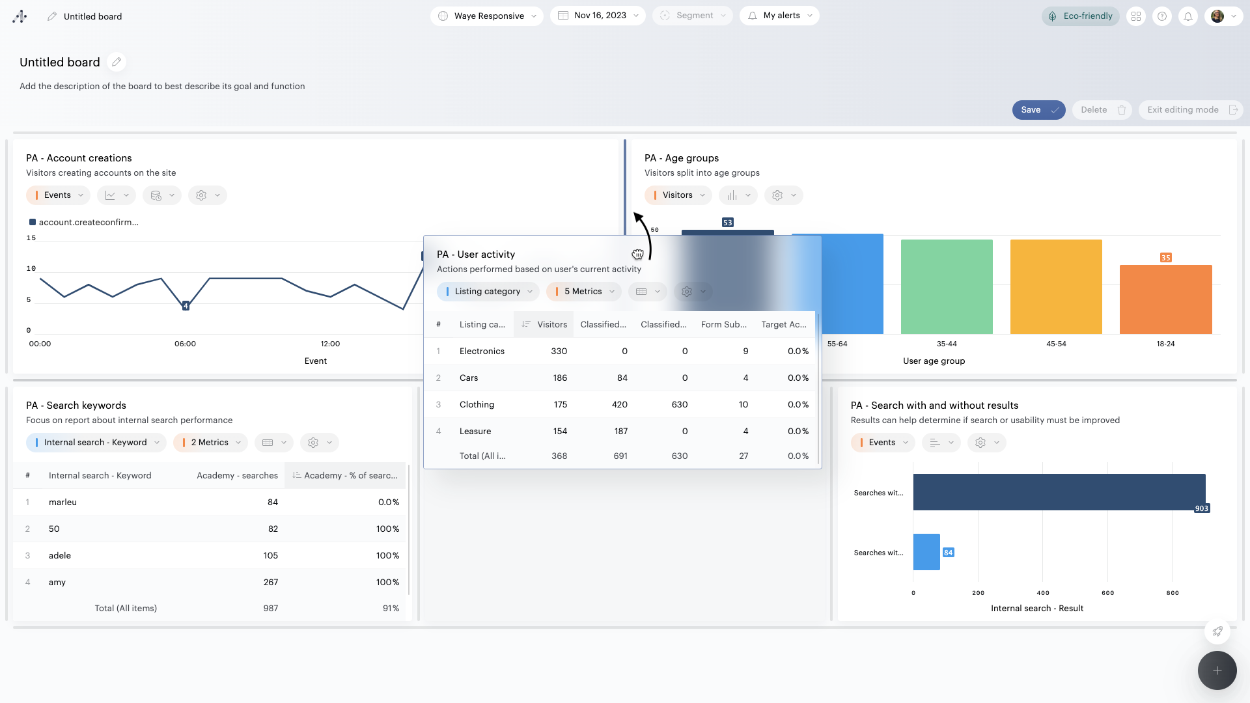The height and width of the screenshot is (703, 1250).
Task: Expand the Listing category dropdown
Action: click(488, 292)
